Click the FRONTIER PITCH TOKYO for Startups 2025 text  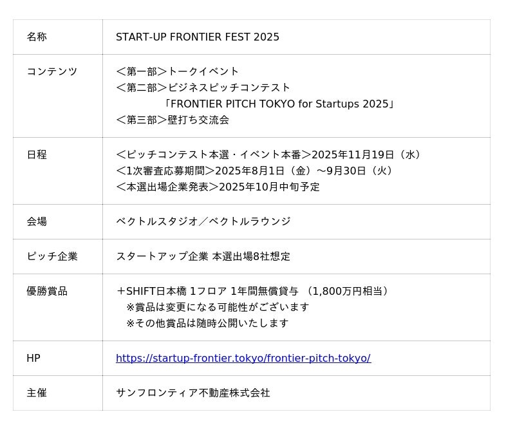coord(279,104)
